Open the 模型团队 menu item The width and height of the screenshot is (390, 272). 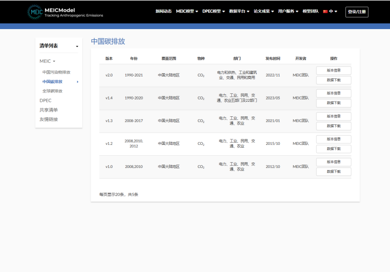[x=310, y=12]
